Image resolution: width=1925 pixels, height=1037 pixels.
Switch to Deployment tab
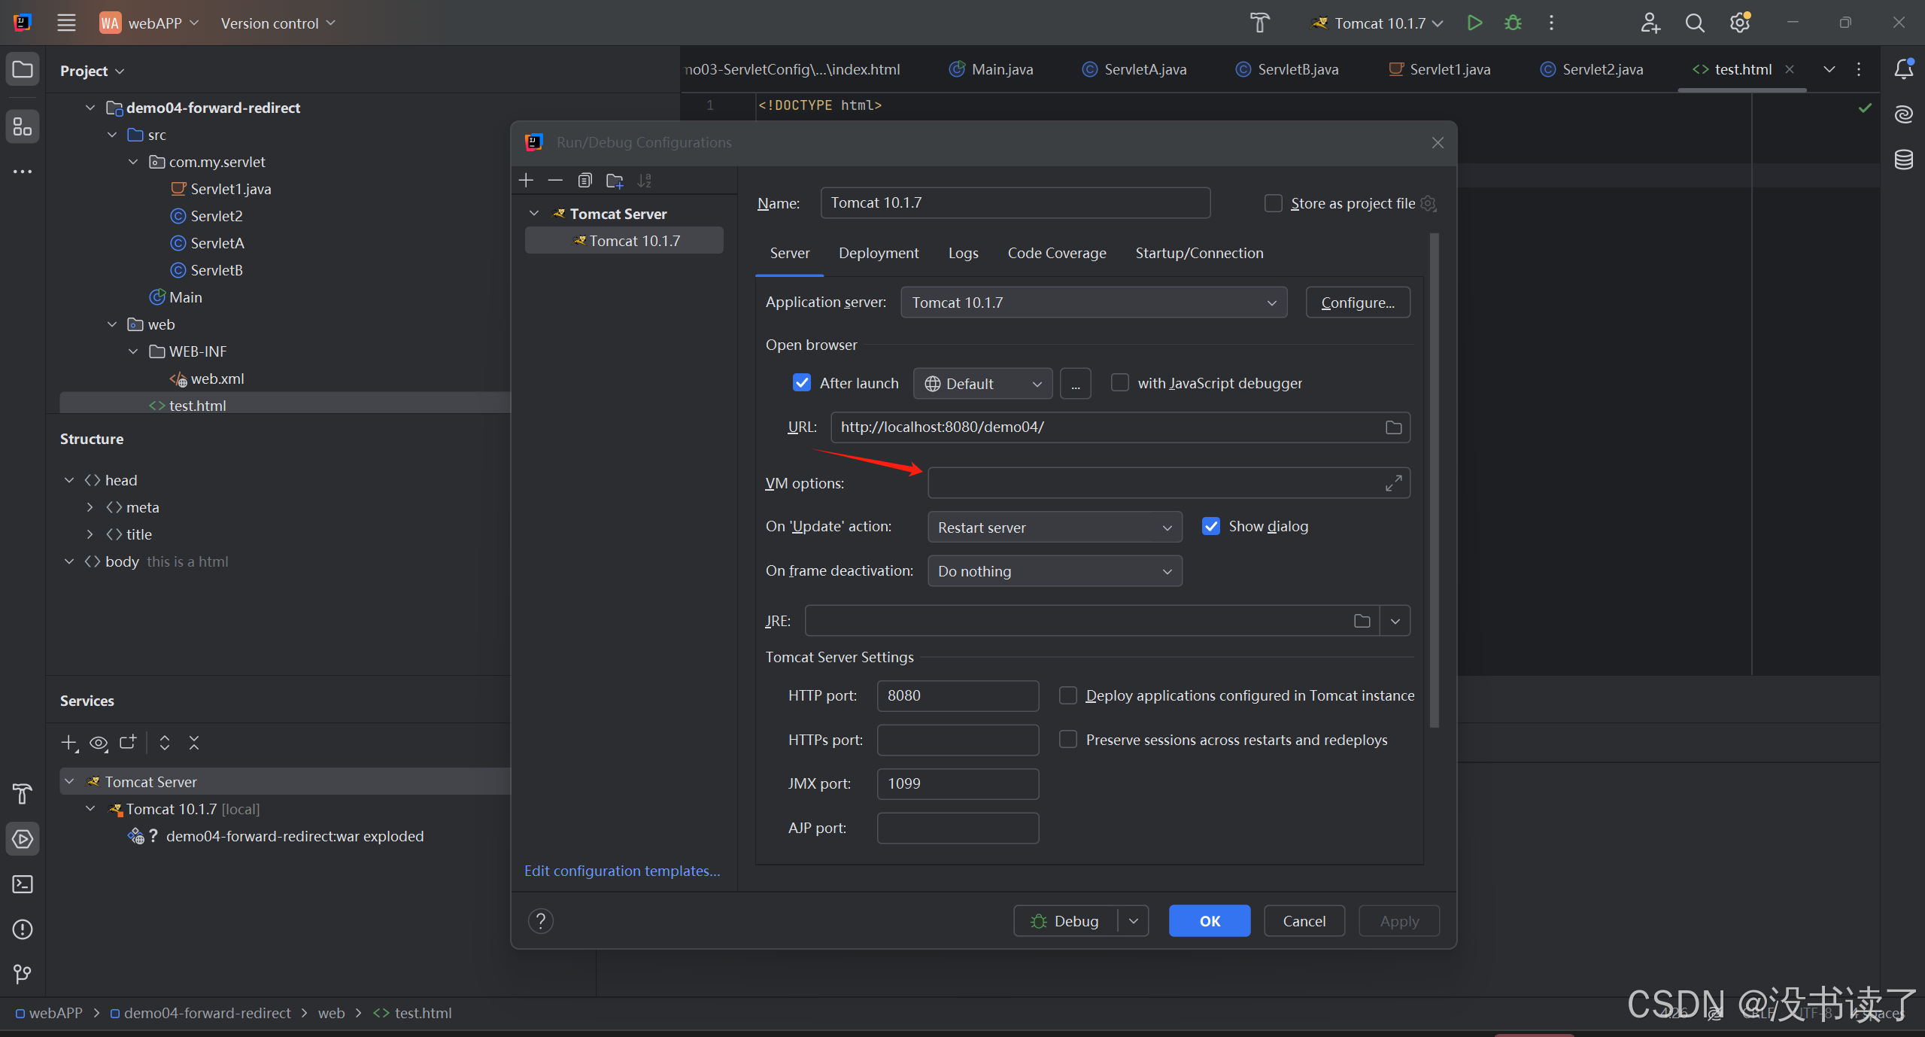tap(879, 253)
